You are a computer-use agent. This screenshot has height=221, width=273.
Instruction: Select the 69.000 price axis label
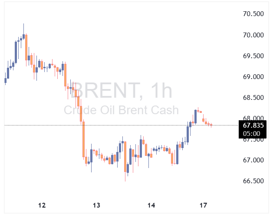coord(253,77)
